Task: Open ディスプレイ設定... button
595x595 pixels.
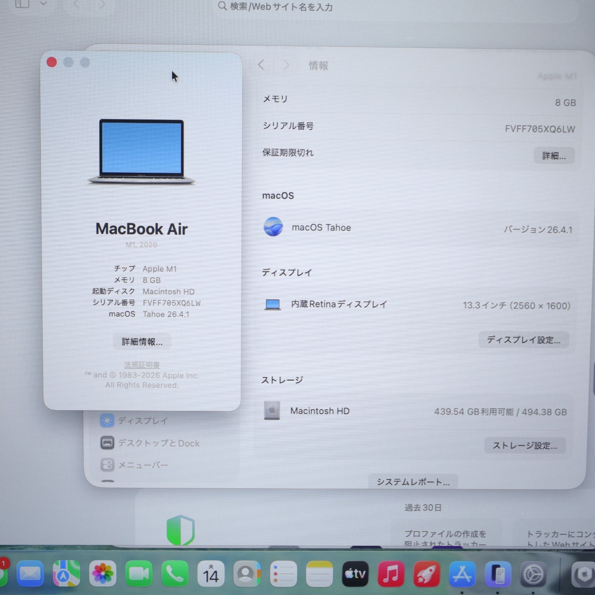Action: click(x=524, y=340)
